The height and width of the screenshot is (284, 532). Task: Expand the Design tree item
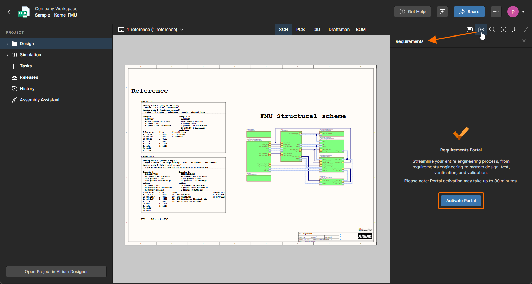pos(7,44)
